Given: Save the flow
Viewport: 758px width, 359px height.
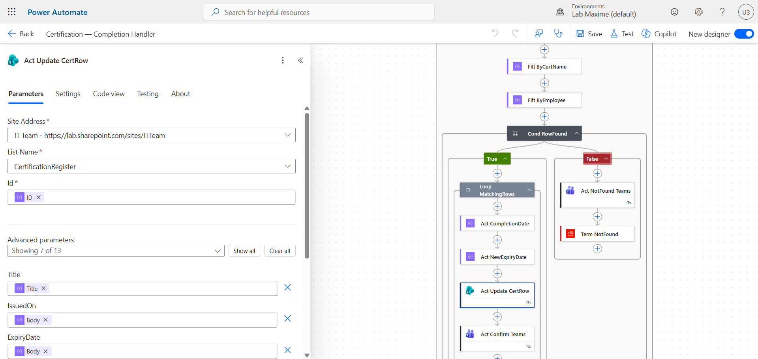Looking at the screenshot, I should pyautogui.click(x=589, y=34).
